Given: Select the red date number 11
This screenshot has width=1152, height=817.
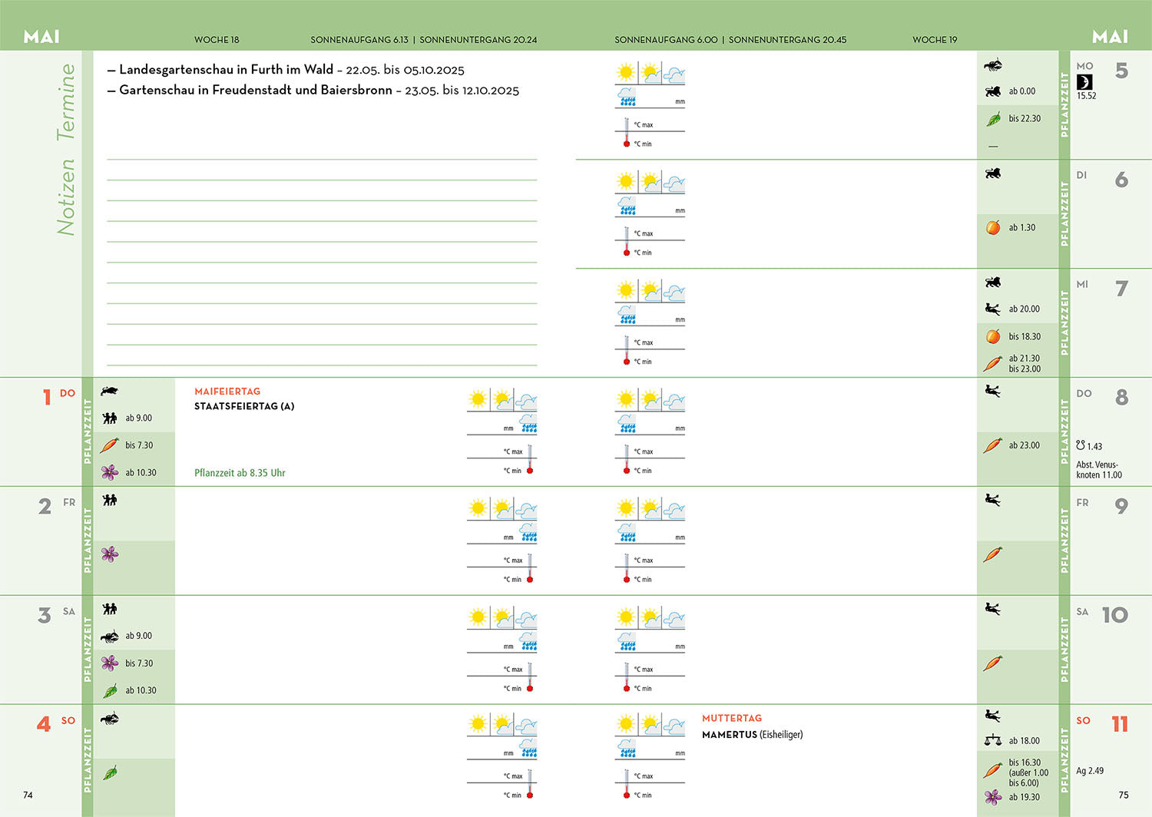Looking at the screenshot, I should pyautogui.click(x=1120, y=724).
